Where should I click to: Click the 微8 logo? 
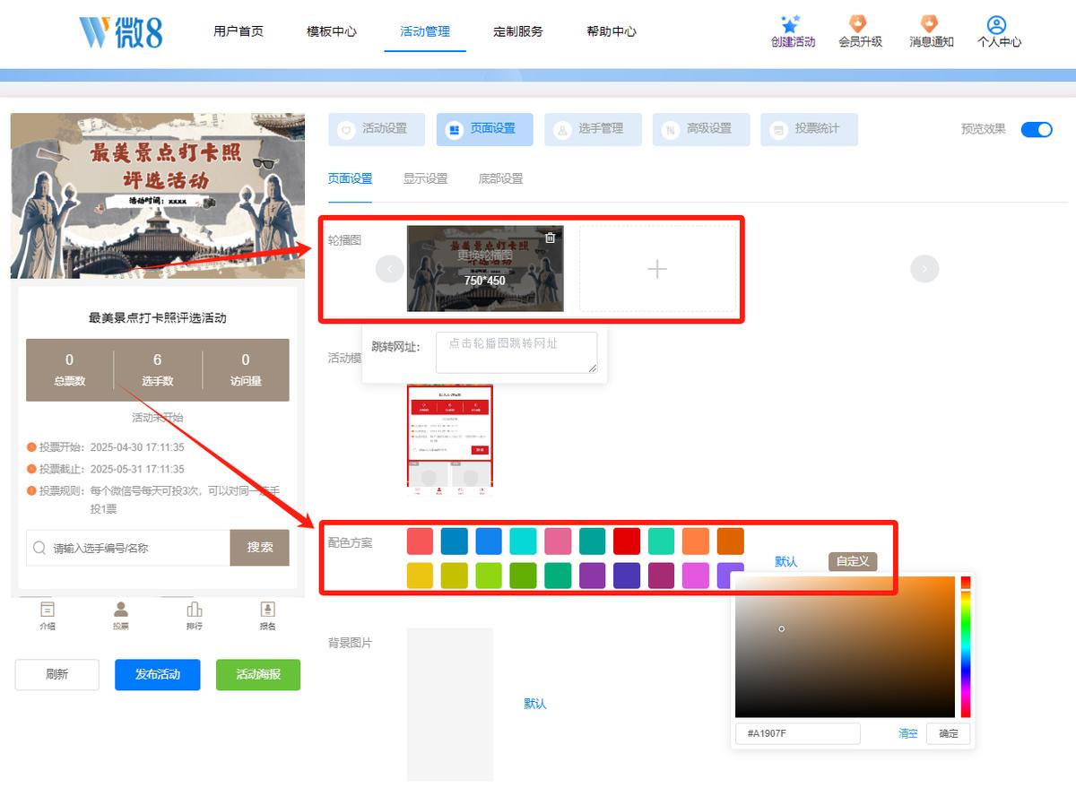pos(121,31)
